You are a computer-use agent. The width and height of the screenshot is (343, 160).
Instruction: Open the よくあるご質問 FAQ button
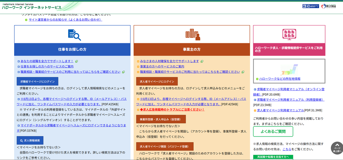point(273,131)
